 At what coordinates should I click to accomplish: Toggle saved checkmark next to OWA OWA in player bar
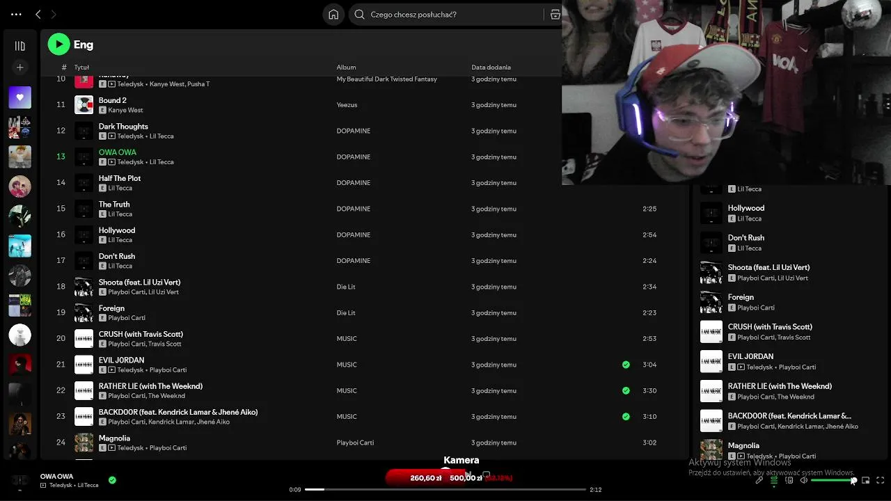point(112,480)
